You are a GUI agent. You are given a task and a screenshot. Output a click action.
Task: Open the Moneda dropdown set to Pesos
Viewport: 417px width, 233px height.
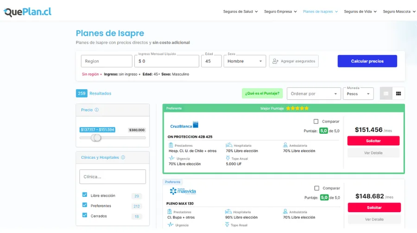[358, 93]
